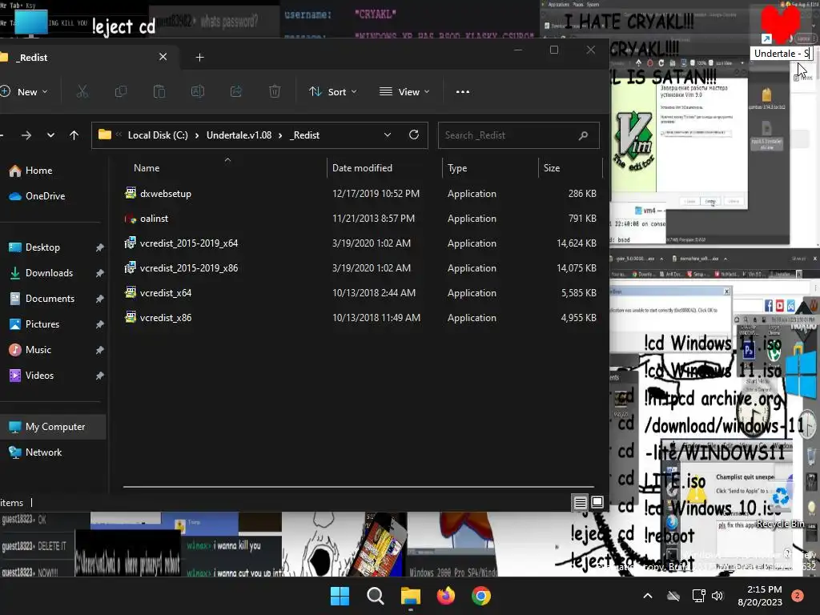The image size is (820, 615).
Task: Expand path chevron after Local Disk (C:)
Action: [x=197, y=135]
